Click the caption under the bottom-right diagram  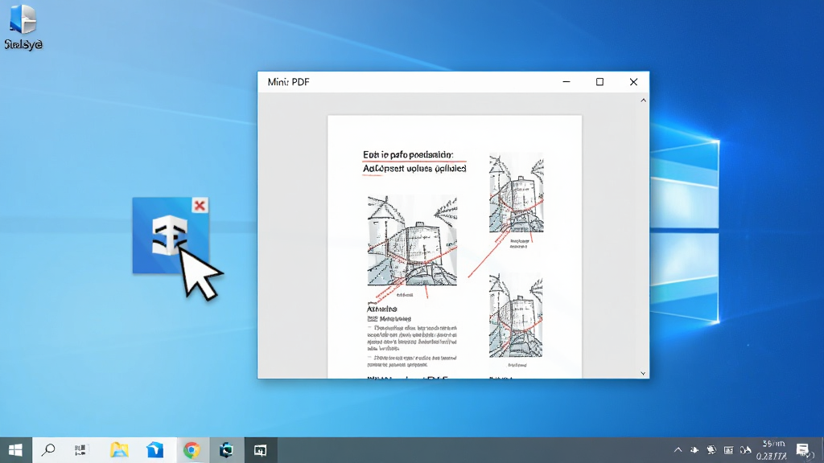pos(517,365)
